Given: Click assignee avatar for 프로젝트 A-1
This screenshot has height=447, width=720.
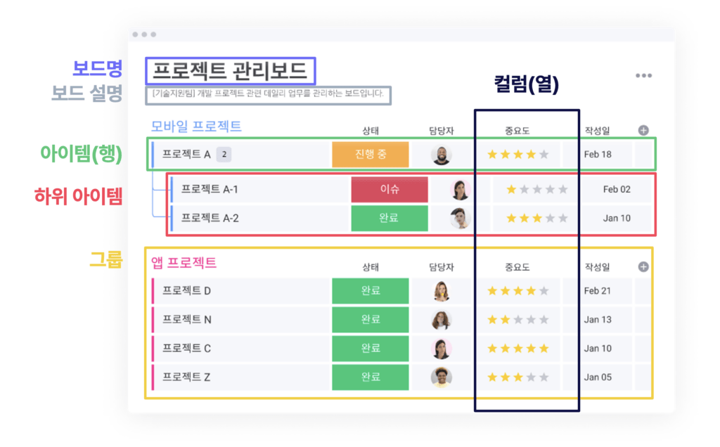Looking at the screenshot, I should pos(461,190).
